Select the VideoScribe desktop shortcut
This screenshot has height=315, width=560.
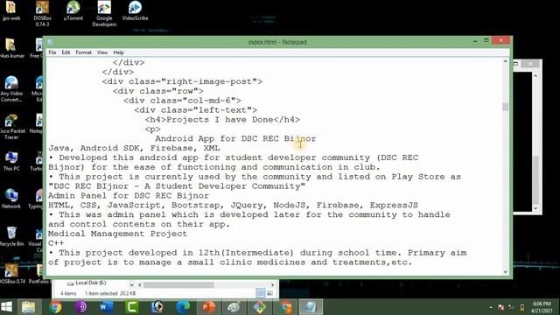[x=135, y=11]
